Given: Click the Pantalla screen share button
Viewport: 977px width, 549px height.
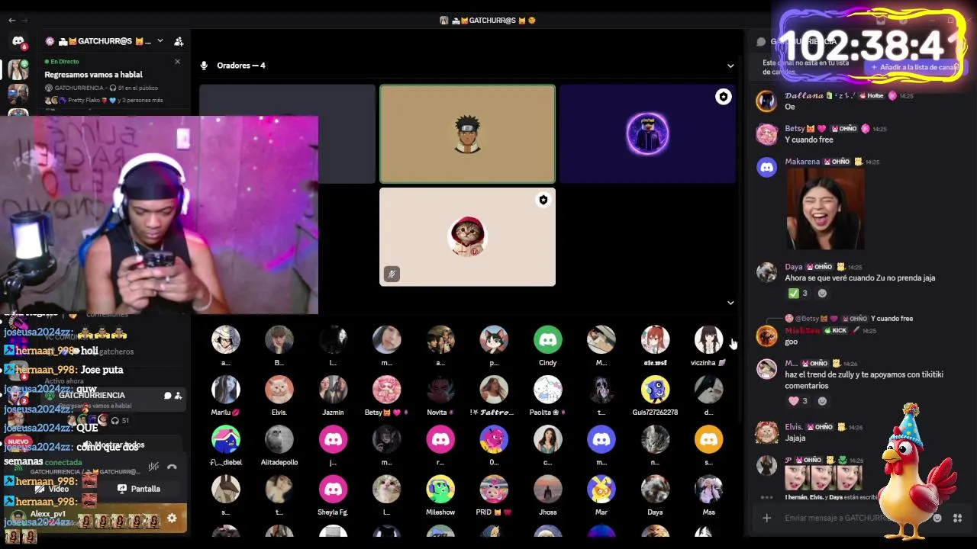Looking at the screenshot, I should [139, 489].
